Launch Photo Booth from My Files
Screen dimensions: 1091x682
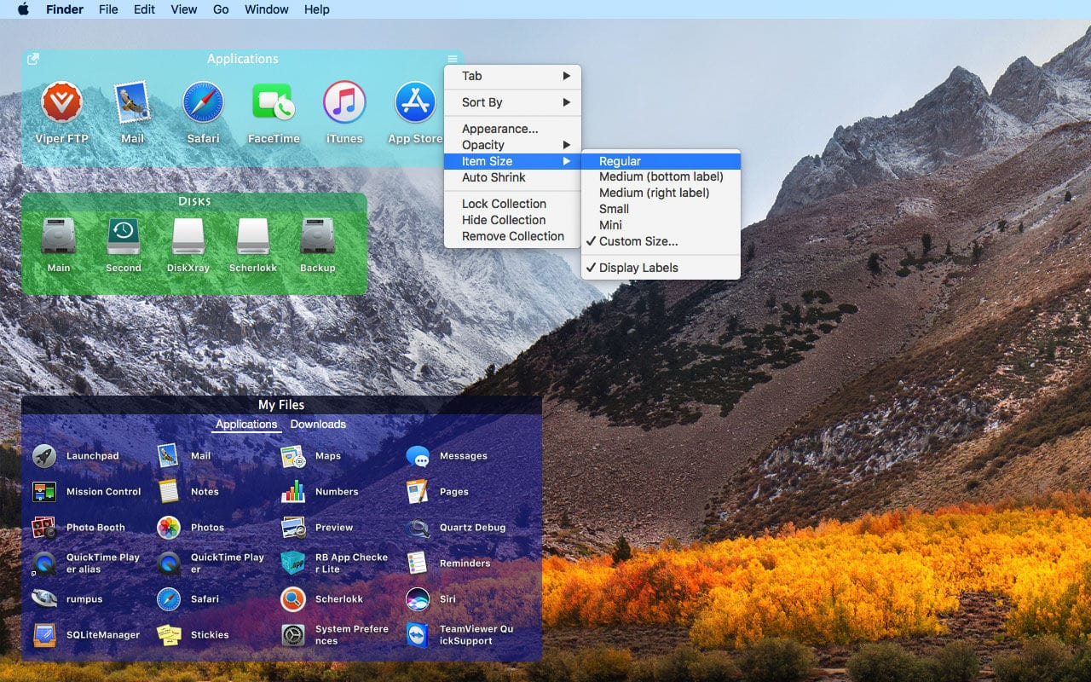point(44,528)
